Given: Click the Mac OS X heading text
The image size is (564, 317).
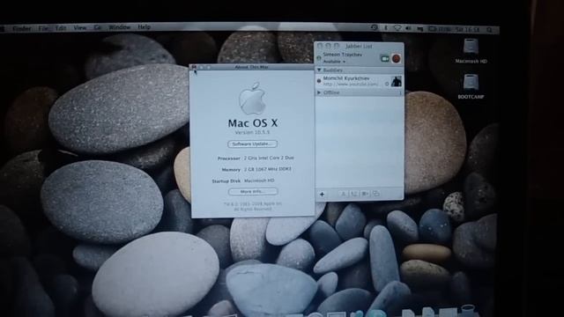Looking at the screenshot, I should point(253,123).
